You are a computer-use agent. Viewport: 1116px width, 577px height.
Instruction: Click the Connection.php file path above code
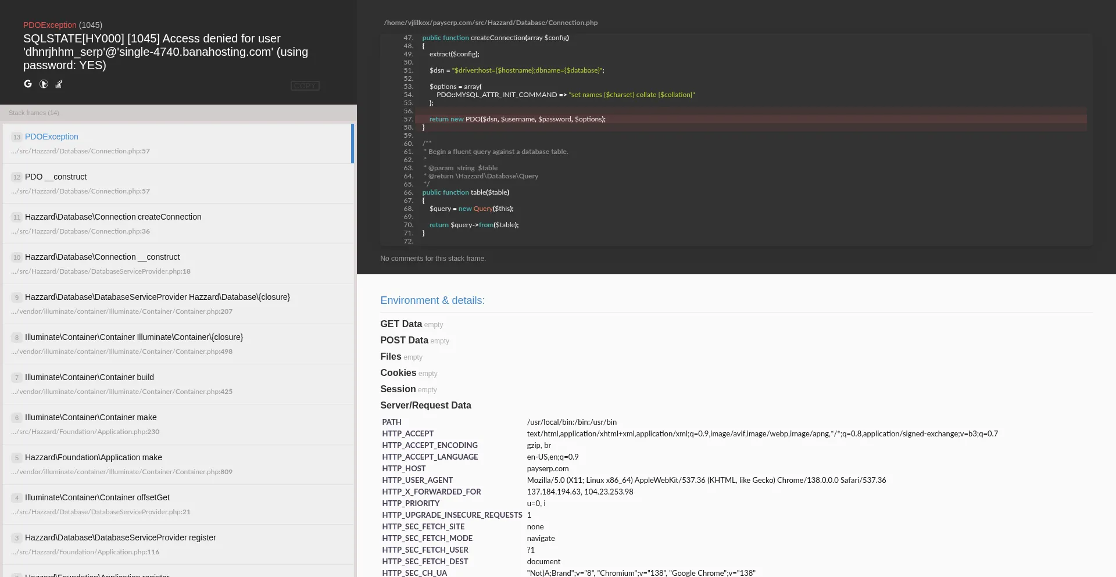[x=491, y=23]
